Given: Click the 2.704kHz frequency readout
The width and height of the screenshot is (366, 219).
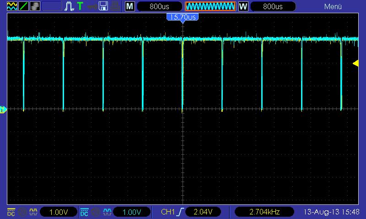Looking at the screenshot, I should (x=264, y=212).
